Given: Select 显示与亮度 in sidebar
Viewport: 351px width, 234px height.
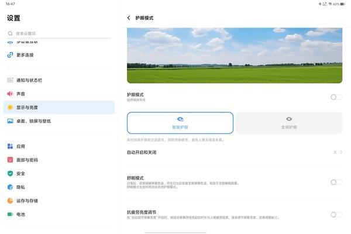Looking at the screenshot, I should tap(59, 108).
